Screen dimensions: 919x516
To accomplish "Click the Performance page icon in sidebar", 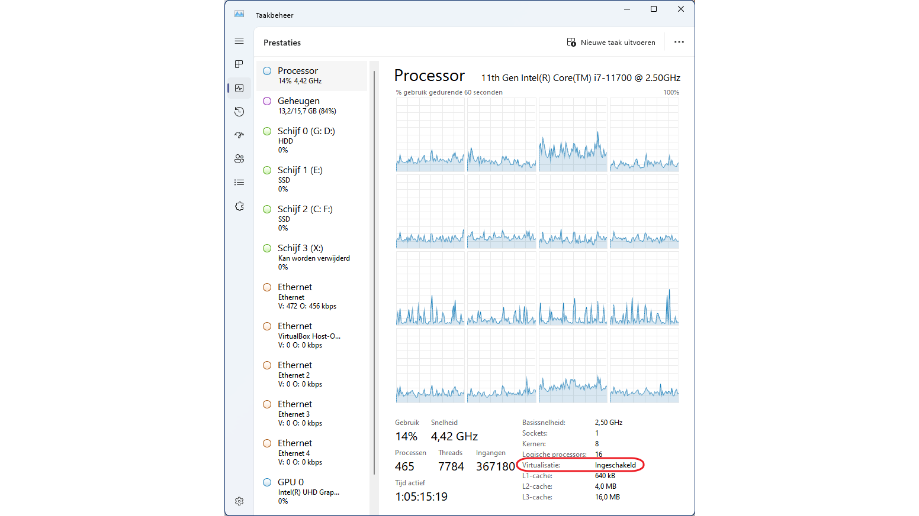I will click(239, 88).
